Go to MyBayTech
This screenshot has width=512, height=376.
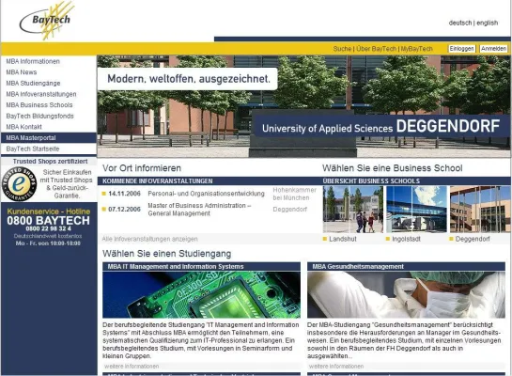pos(417,49)
